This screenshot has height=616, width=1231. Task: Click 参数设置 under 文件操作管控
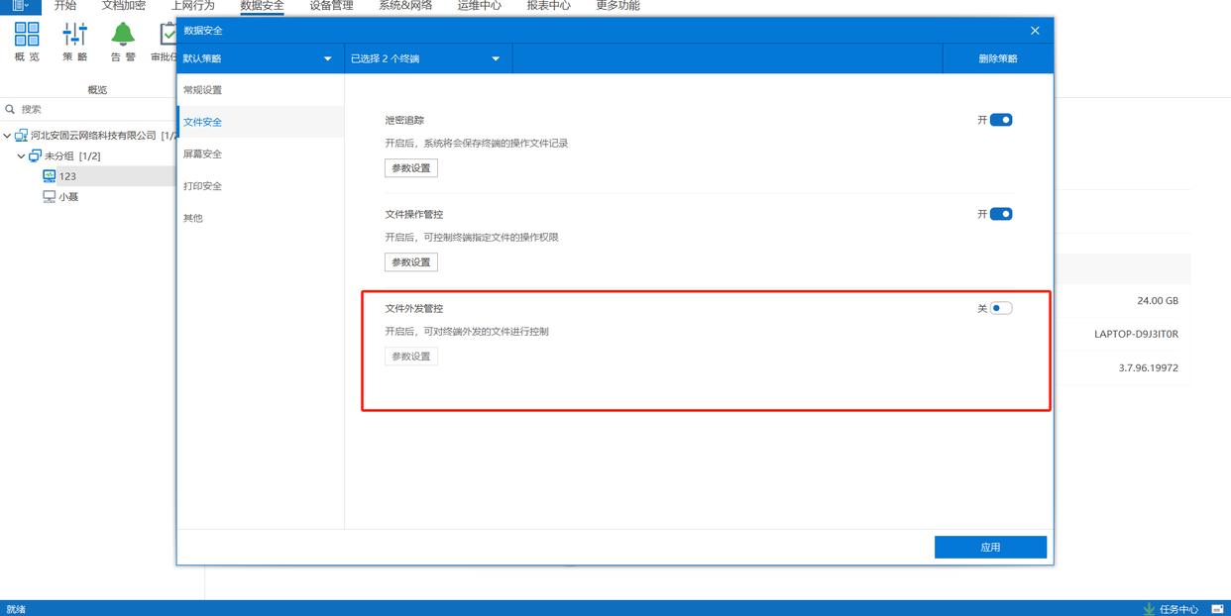click(411, 262)
